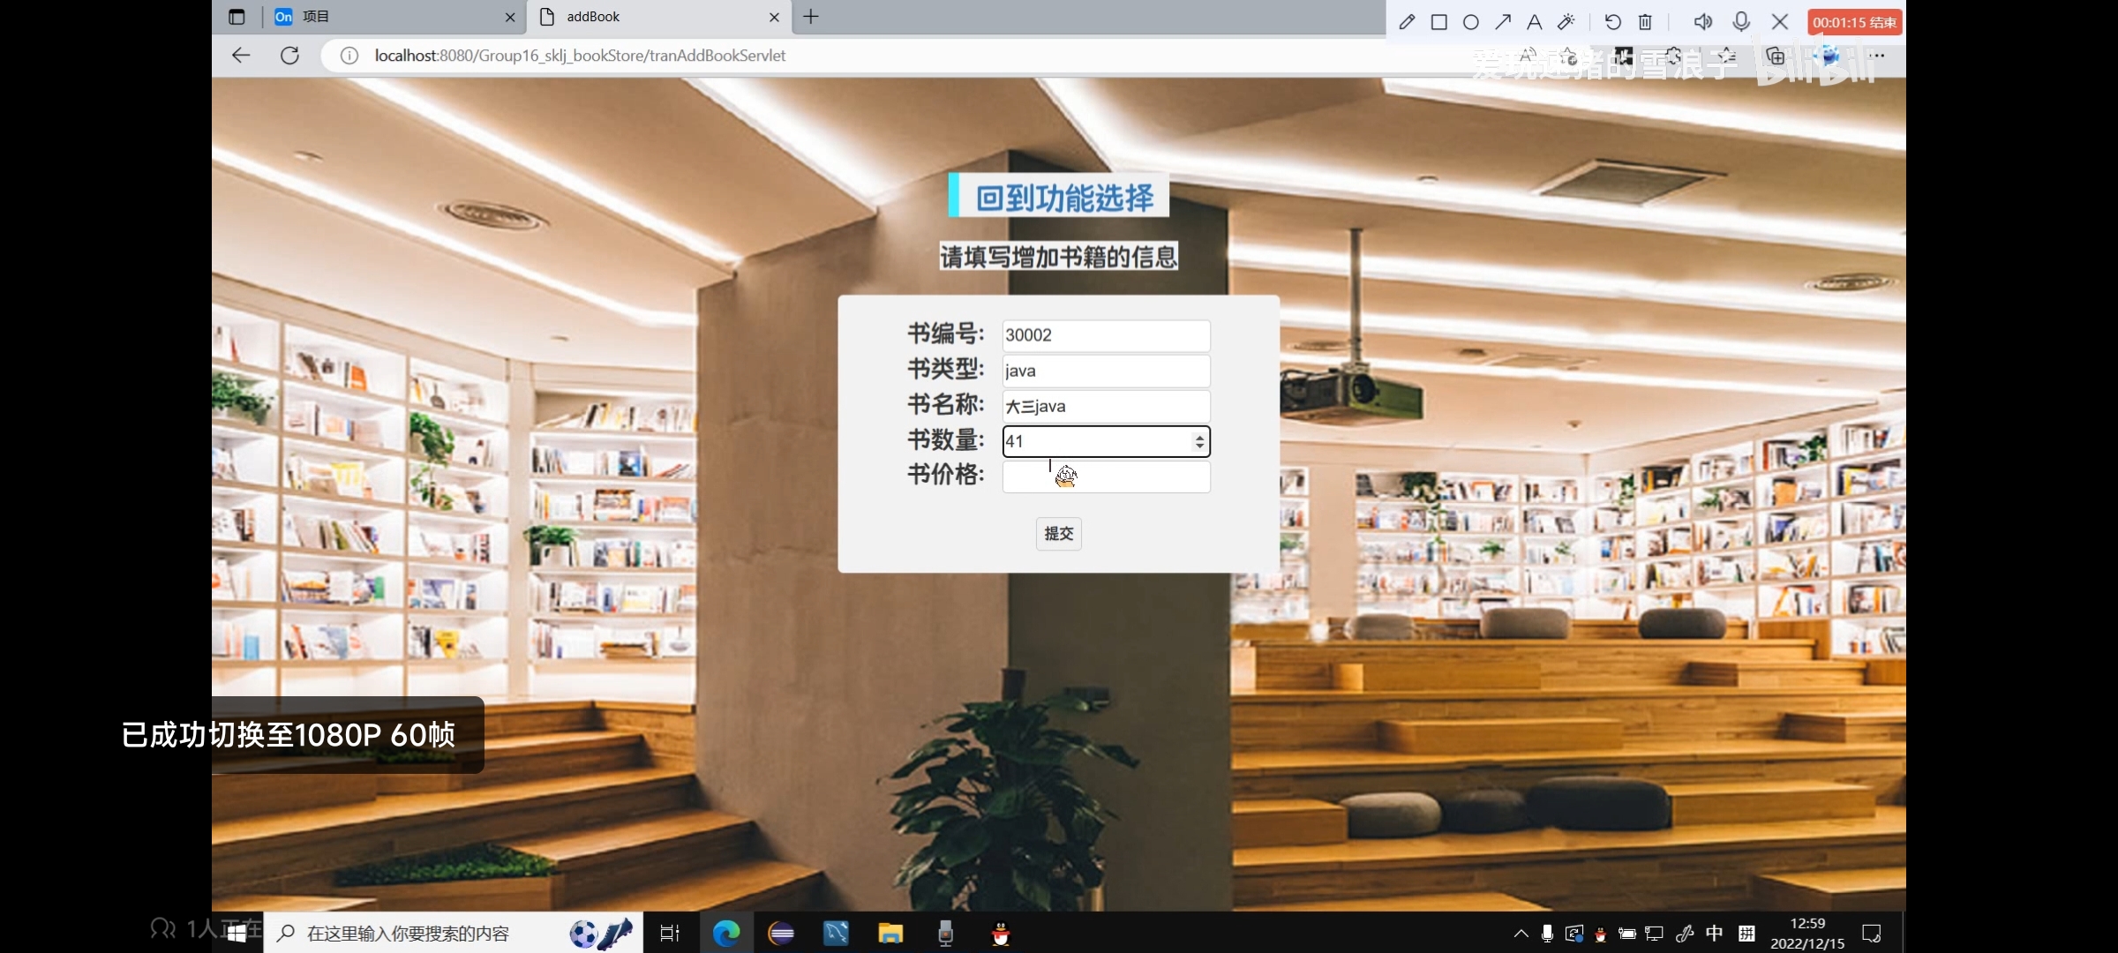Expand hidden system tray icons
The image size is (2118, 953).
(x=1521, y=933)
